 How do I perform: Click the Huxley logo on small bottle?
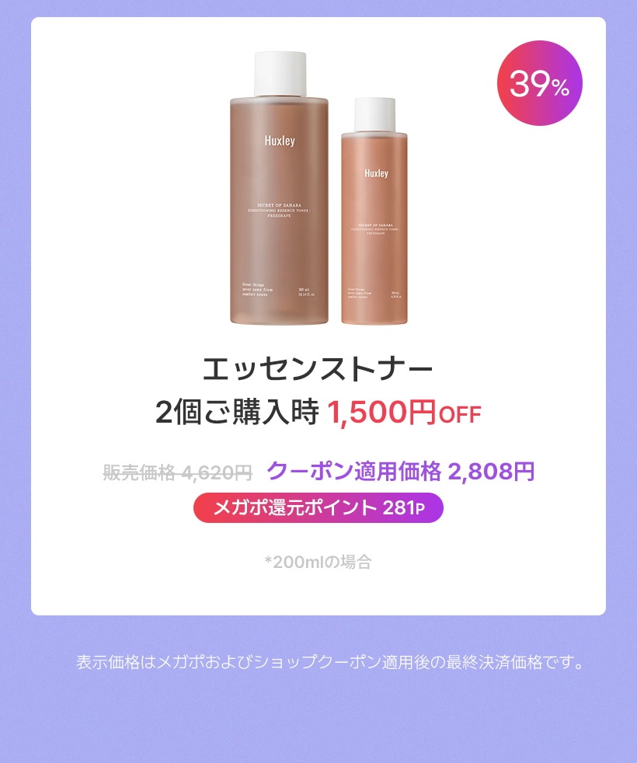point(376,173)
